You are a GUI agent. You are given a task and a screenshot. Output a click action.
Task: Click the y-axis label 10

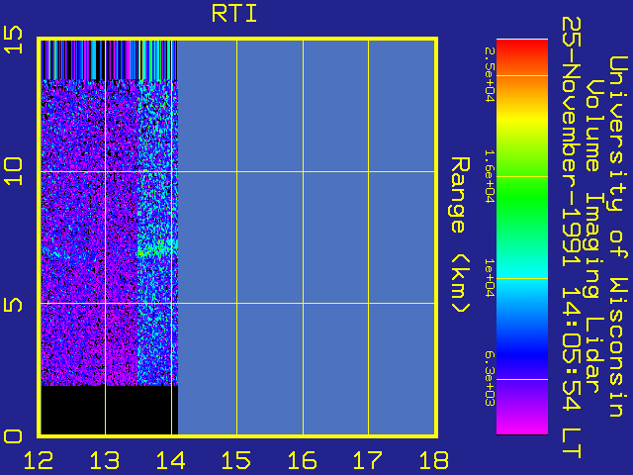point(13,171)
